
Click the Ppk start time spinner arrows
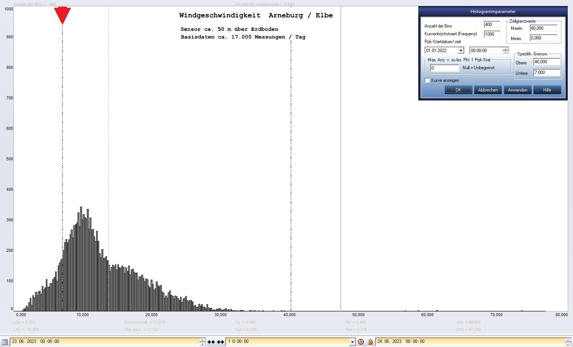(506, 51)
